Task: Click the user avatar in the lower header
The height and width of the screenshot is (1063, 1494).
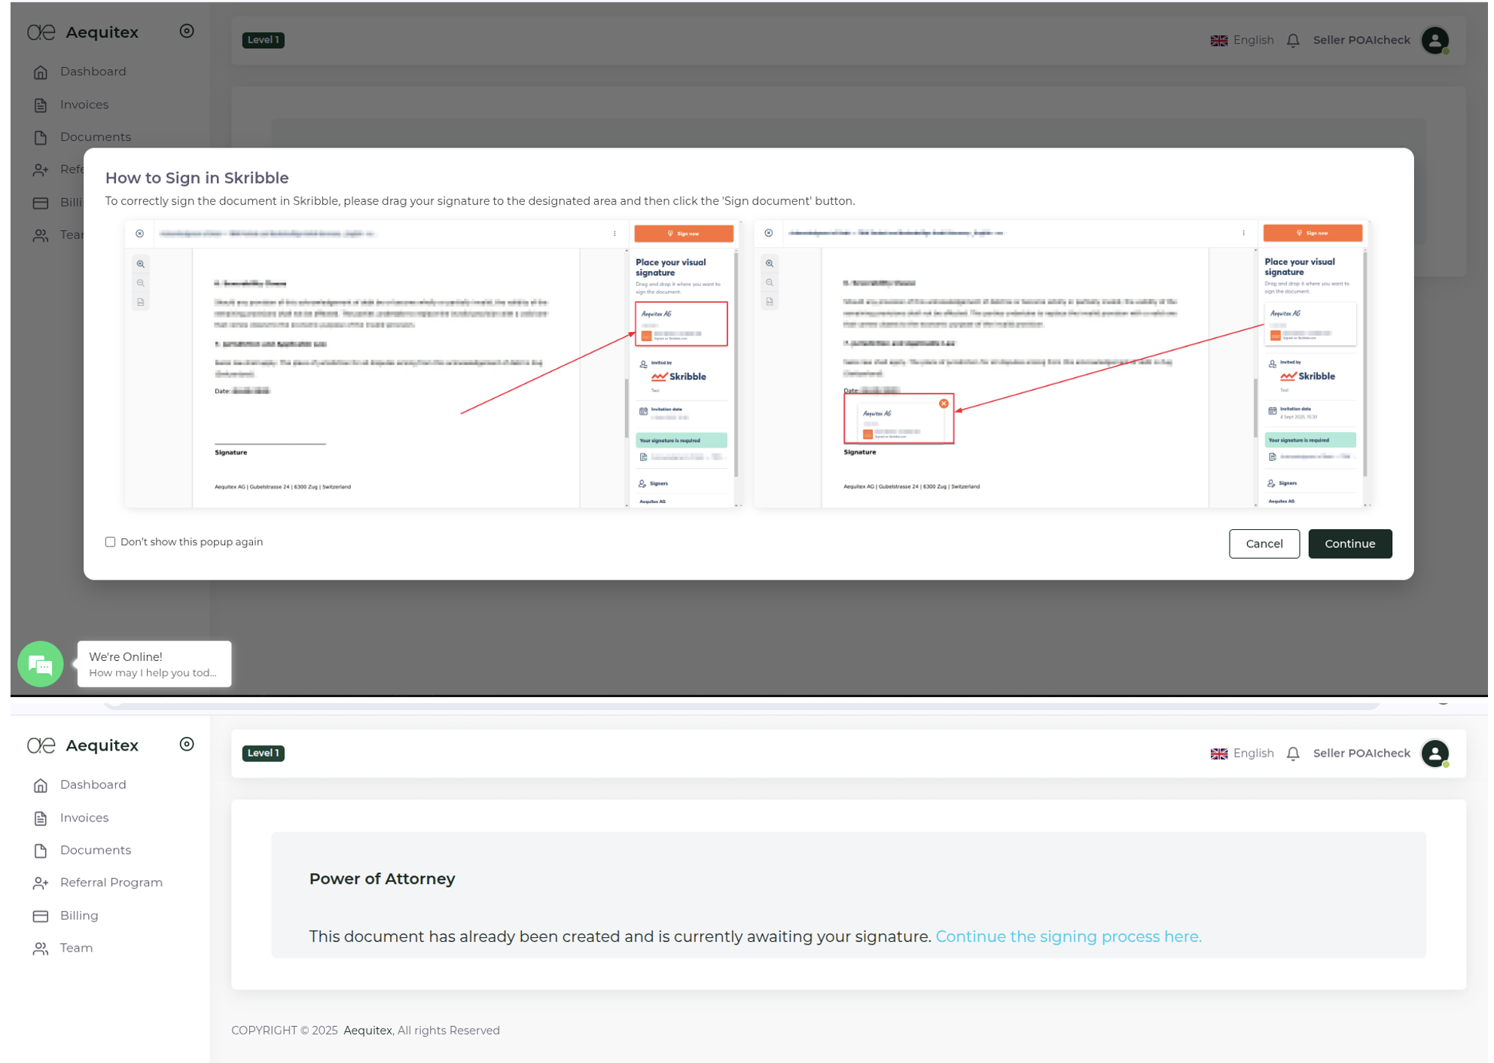Action: tap(1435, 754)
